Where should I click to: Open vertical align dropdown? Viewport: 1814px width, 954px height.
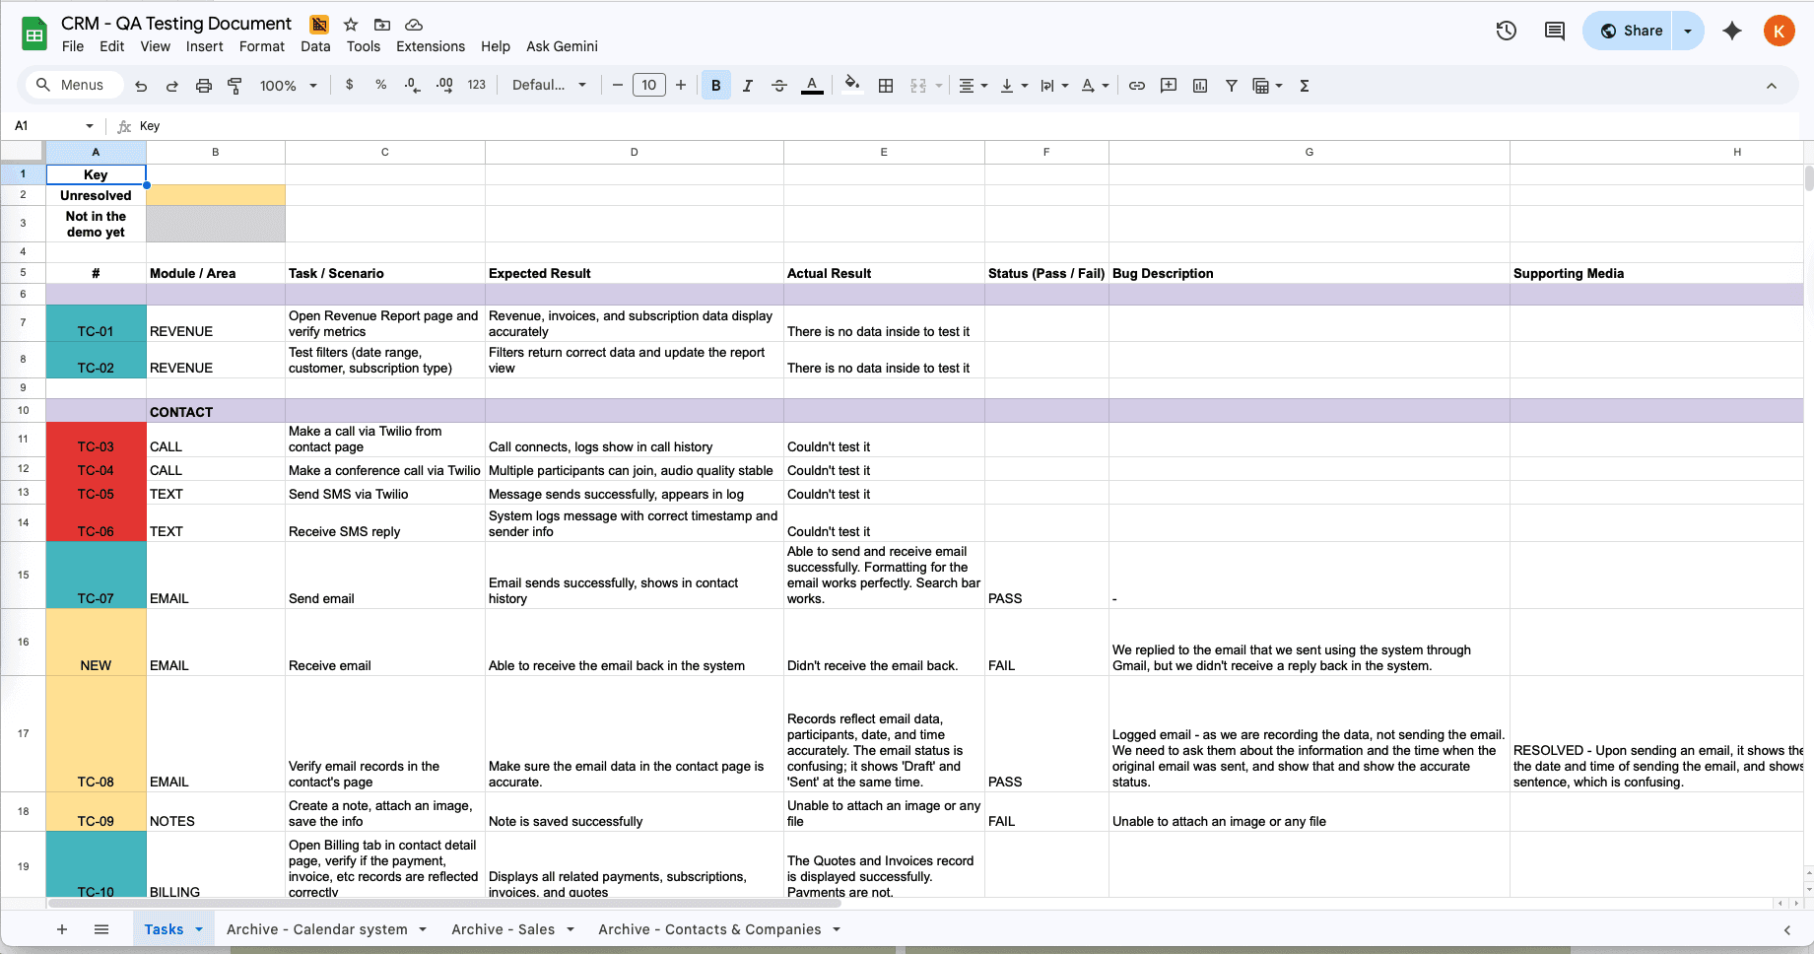1013,86
